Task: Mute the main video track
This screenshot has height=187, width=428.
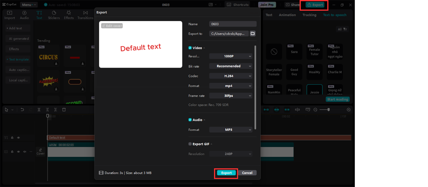Action: click(x=25, y=151)
